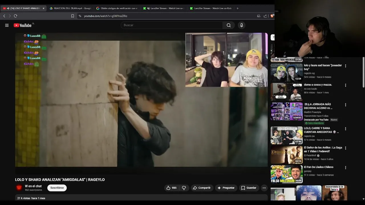Open options menu for El Señor de los Anillos
365x205 pixels.
346,148
